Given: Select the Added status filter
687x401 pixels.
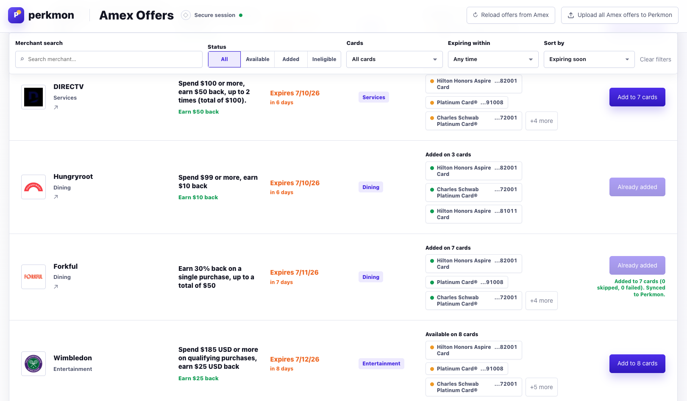Looking at the screenshot, I should (291, 59).
